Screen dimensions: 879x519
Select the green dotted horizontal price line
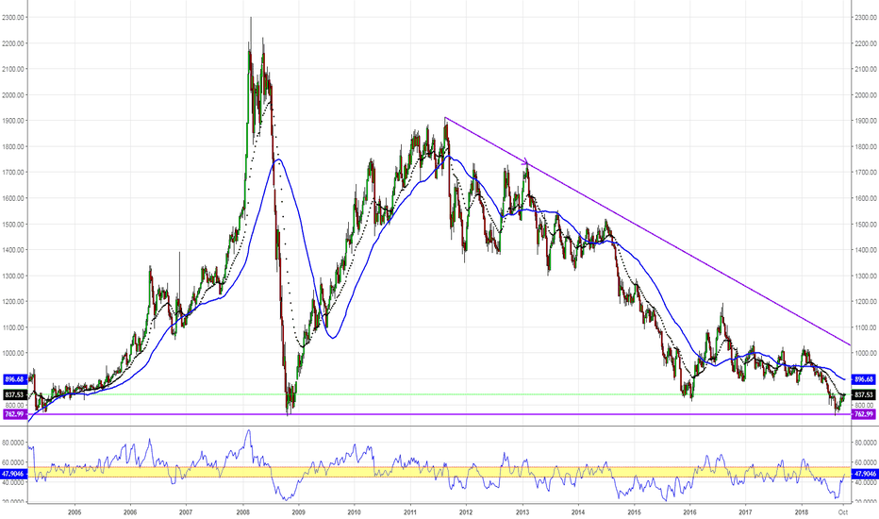439,394
